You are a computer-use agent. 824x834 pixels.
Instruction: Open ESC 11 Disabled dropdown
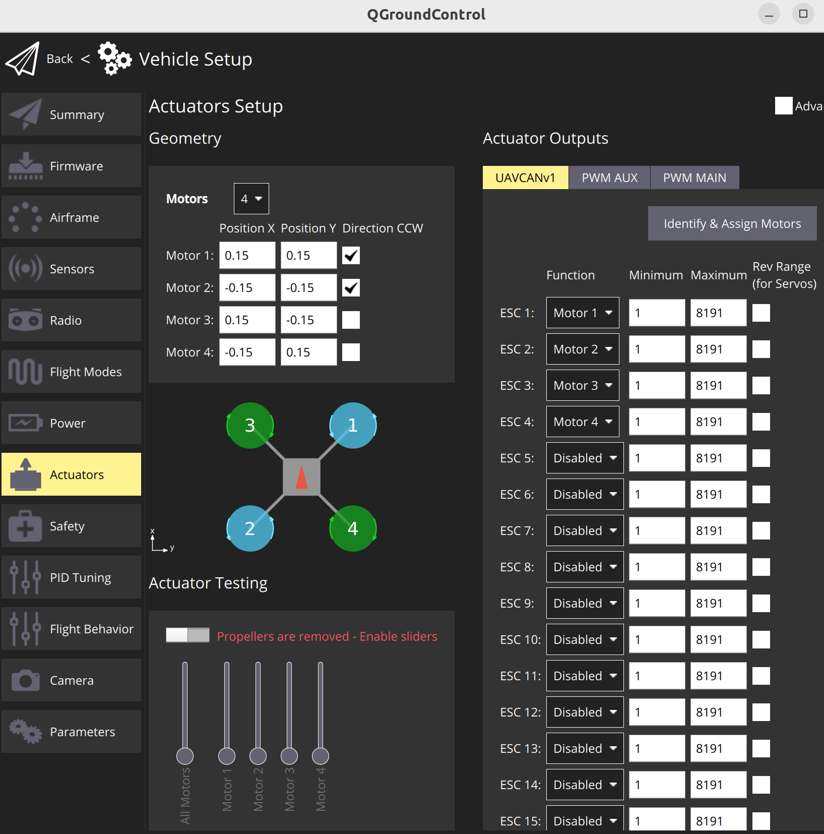pos(585,676)
